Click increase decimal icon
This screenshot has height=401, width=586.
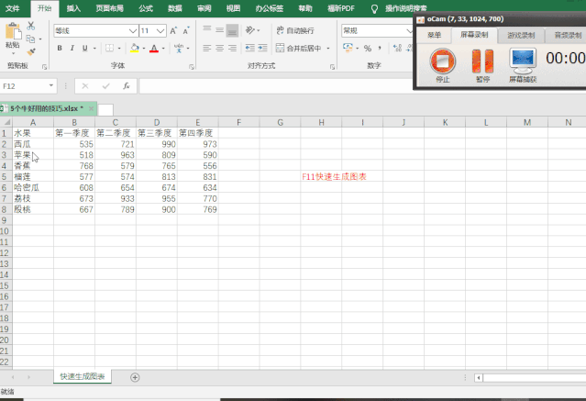(398, 48)
